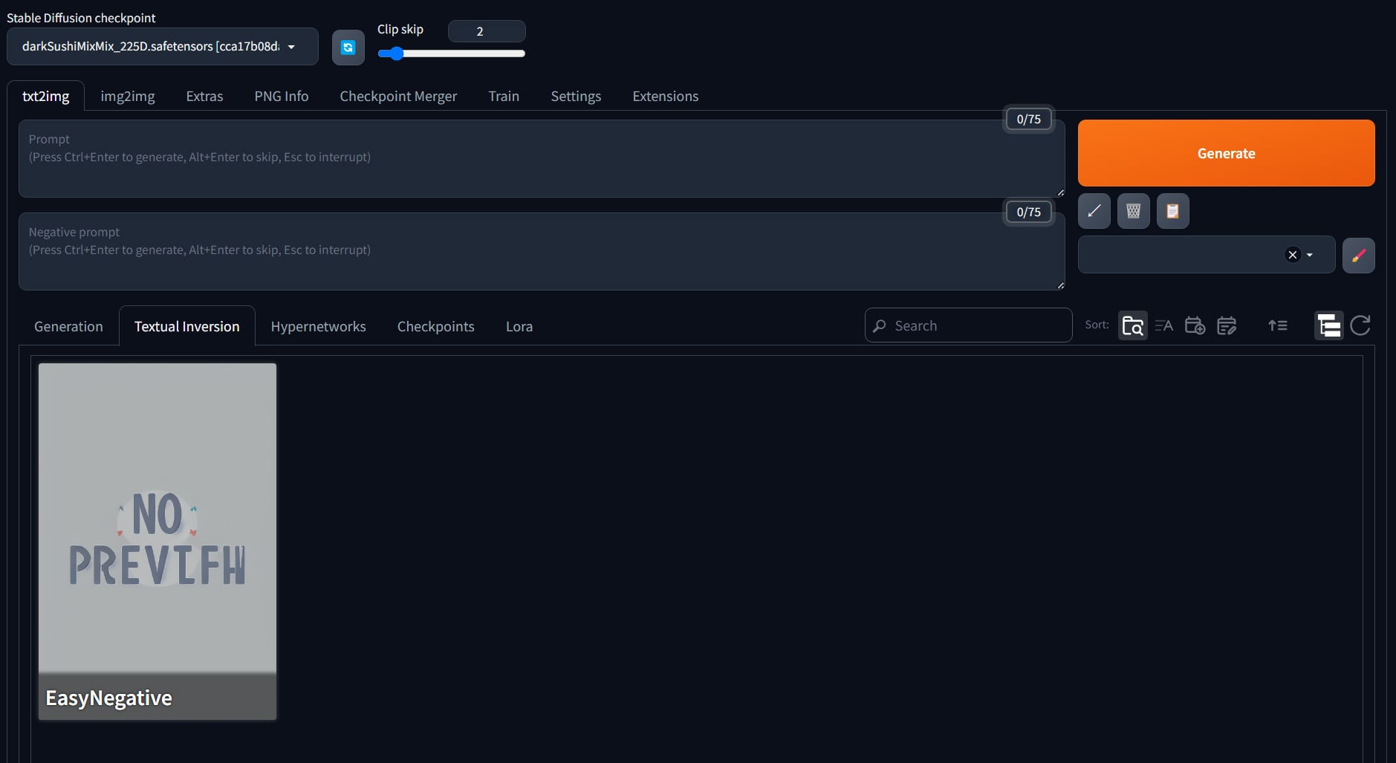Open the Extras tab
This screenshot has width=1396, height=763.
tap(204, 96)
